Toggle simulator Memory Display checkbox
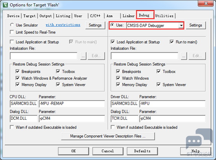216x160 pixels. 18,85
